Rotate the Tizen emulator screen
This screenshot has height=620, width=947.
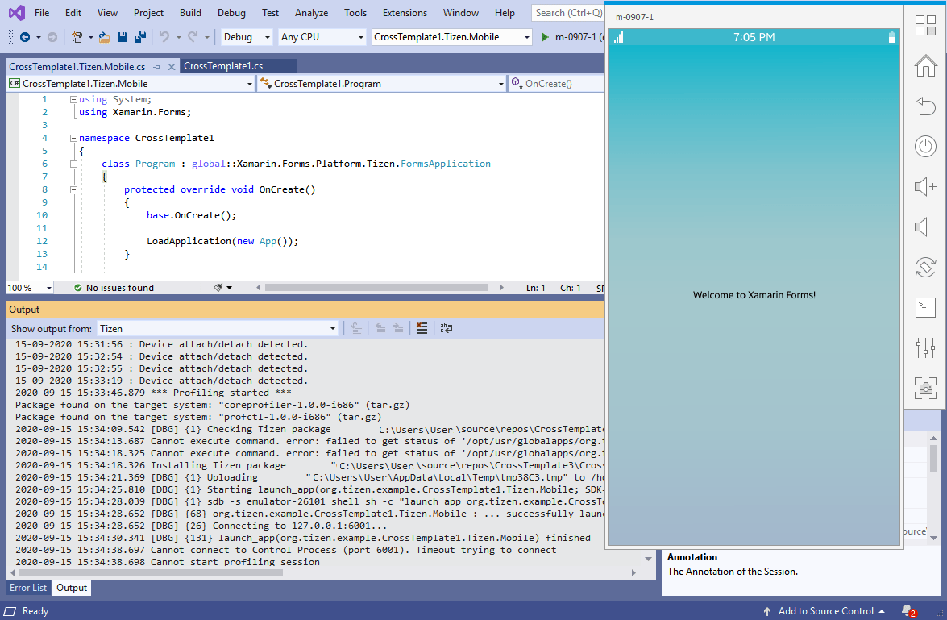(x=924, y=267)
